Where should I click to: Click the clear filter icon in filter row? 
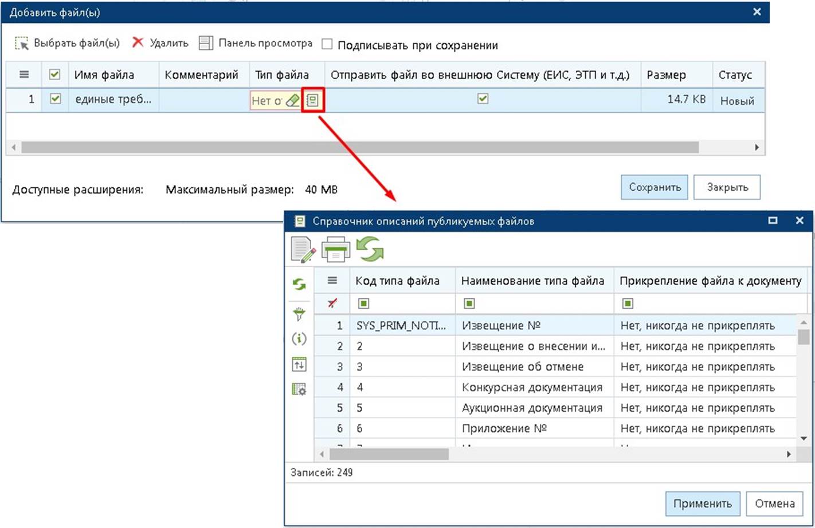coord(332,303)
